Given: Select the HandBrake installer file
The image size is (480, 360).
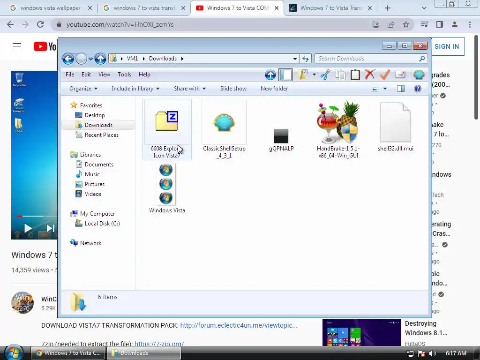Looking at the screenshot, I should 338,129.
